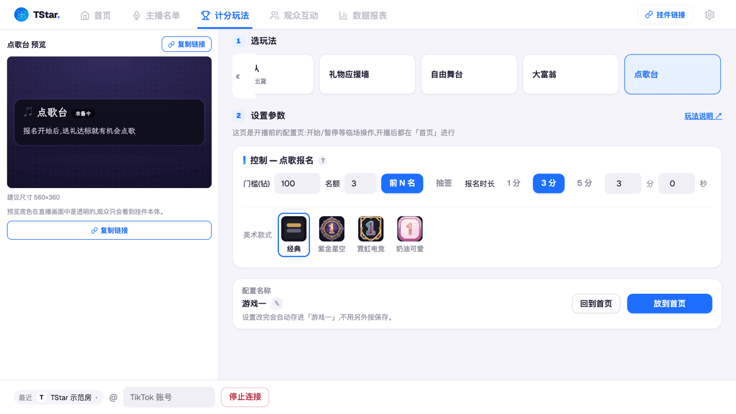Open recent room TStar 示范房 dropdown

(x=59, y=397)
